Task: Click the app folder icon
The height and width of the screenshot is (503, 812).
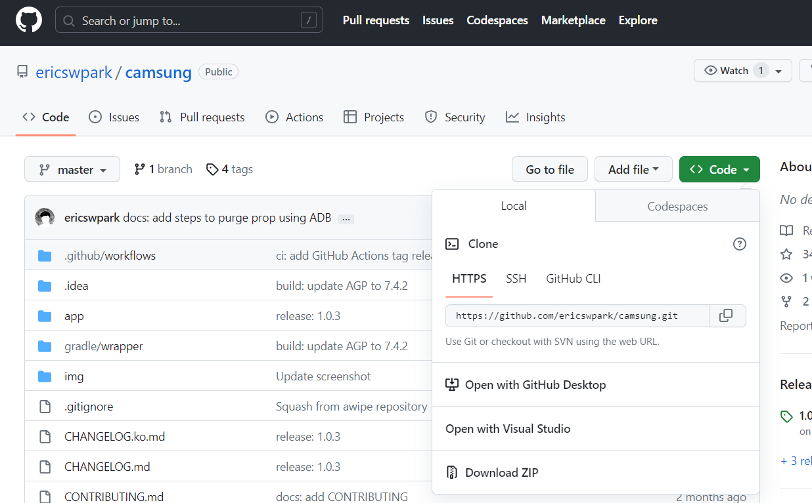Action: (x=45, y=316)
